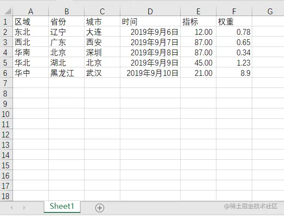Select the cell containing 华北
Viewport: 284px width, 216px height.
coord(30,63)
